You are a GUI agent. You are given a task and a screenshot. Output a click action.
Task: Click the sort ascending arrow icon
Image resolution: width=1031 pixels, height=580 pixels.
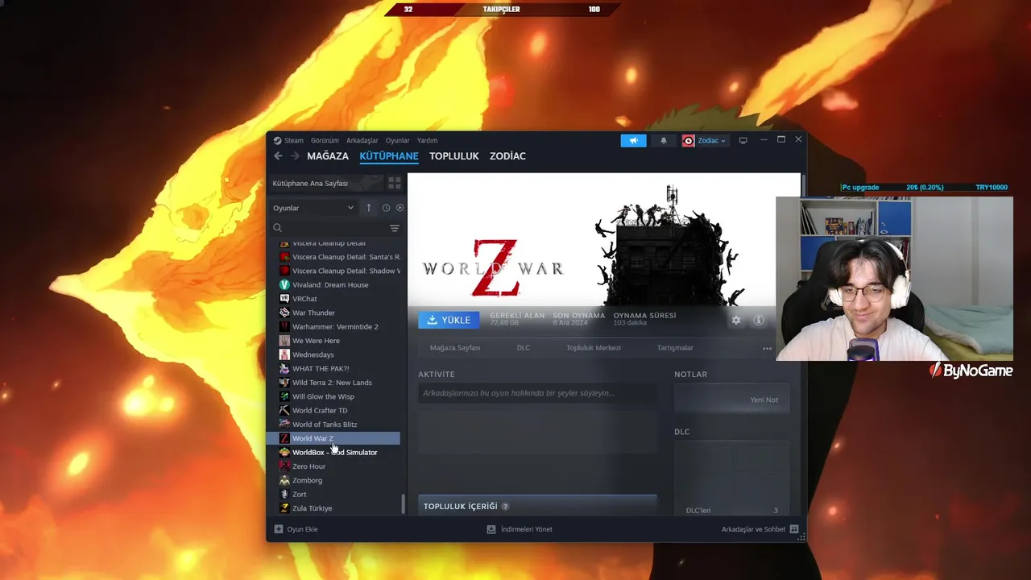click(369, 208)
